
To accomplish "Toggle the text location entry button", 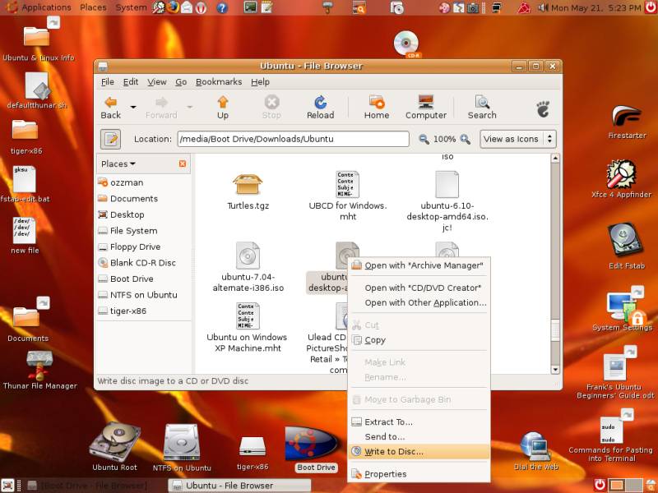I will click(x=110, y=139).
